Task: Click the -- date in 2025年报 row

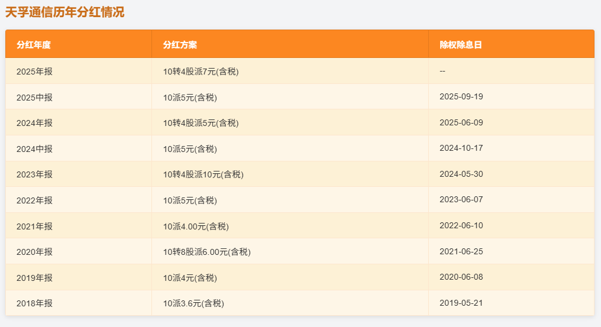Action: click(x=442, y=72)
